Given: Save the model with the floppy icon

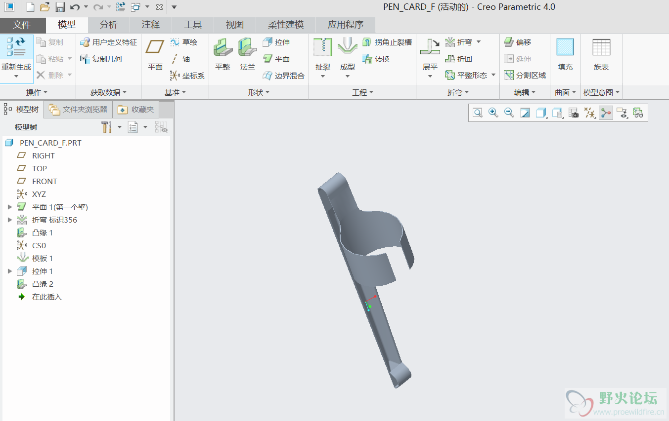Looking at the screenshot, I should pos(60,7).
